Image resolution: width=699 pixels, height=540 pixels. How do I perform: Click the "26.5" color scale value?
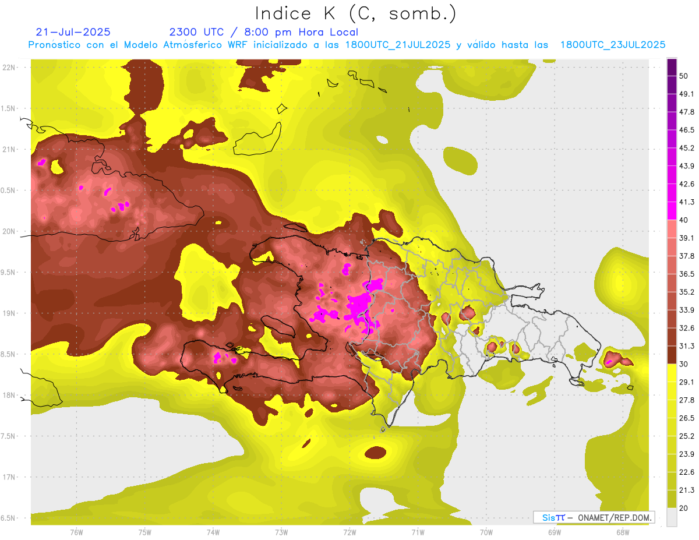coord(687,418)
